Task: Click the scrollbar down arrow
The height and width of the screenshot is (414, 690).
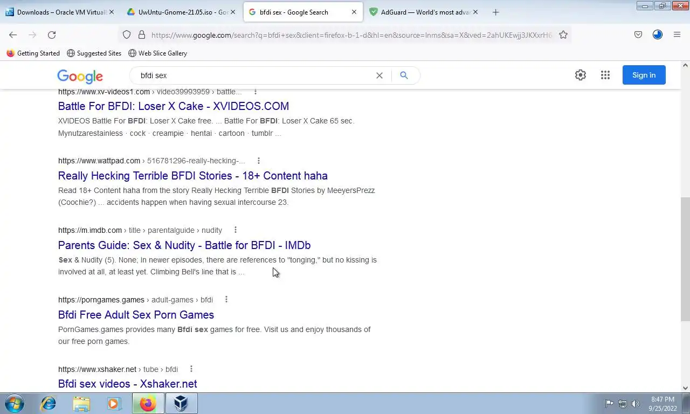Action: tap(685, 388)
